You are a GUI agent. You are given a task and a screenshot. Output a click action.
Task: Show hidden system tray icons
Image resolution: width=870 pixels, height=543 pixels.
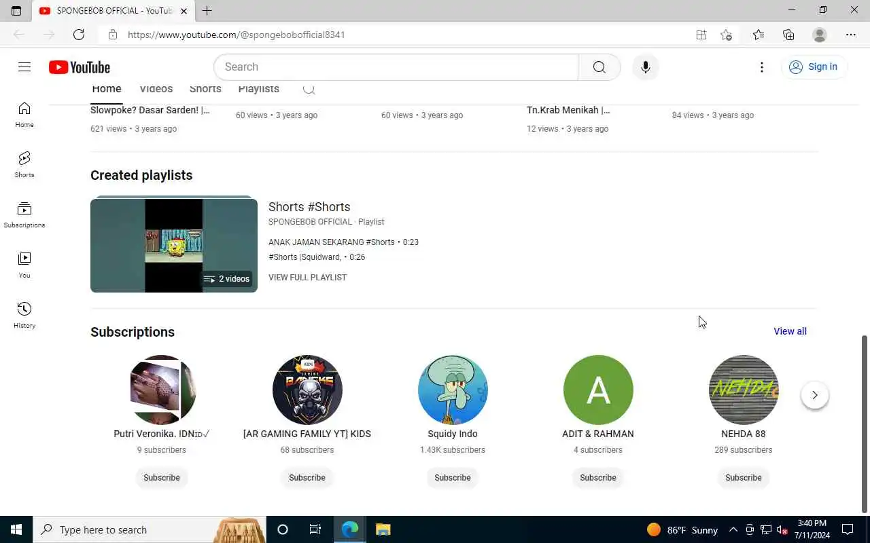733,530
